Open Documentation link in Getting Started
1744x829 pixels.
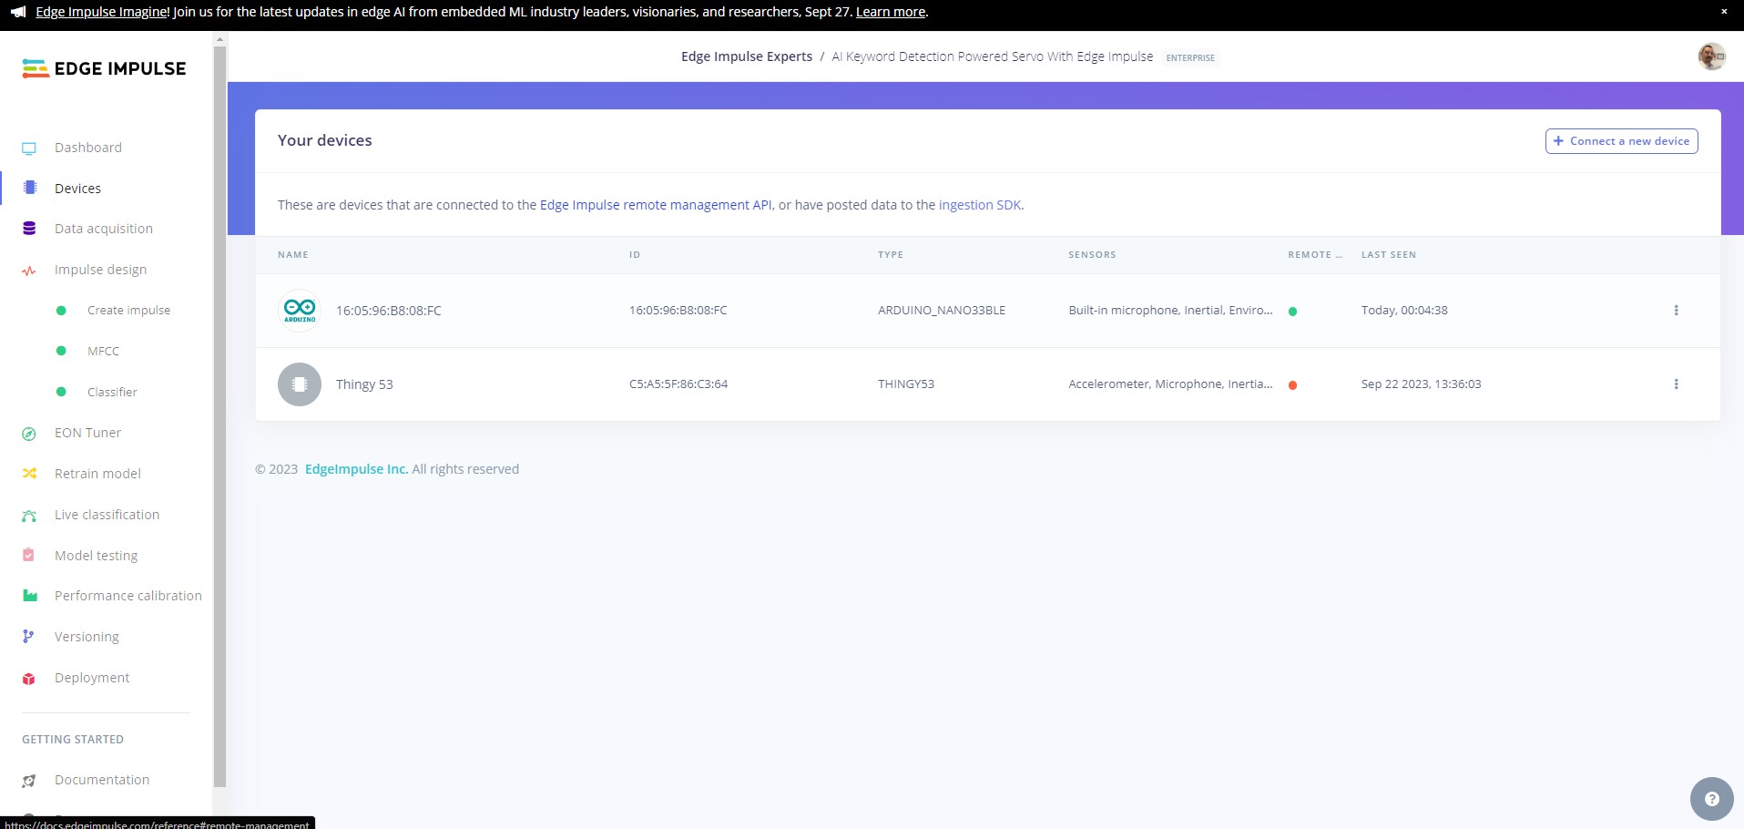click(x=102, y=780)
